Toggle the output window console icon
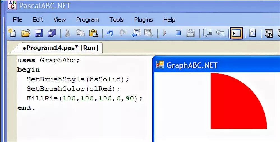 (236, 33)
